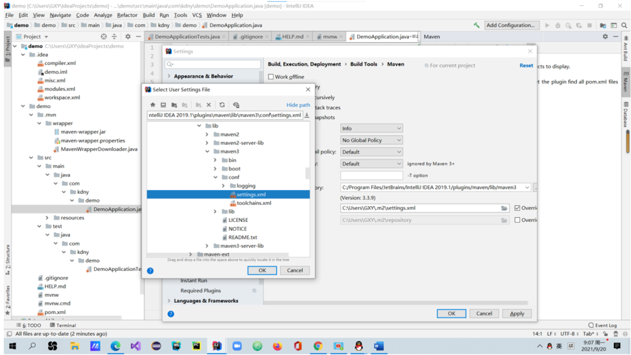
Task: Collapse the maven3 folder in file chooser
Action: click(x=207, y=152)
